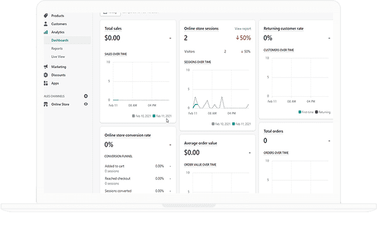
Task: Click the sales over time chart
Action: [x=138, y=83]
